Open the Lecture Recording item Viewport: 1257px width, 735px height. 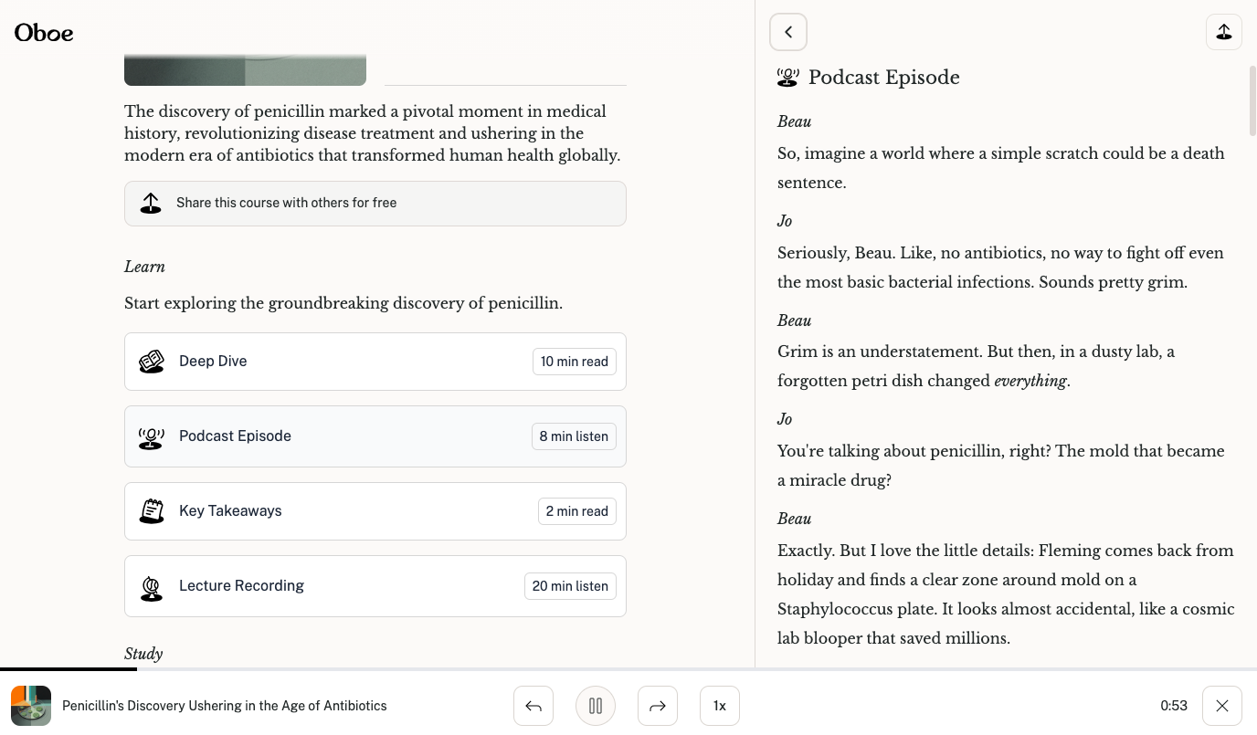coord(375,586)
